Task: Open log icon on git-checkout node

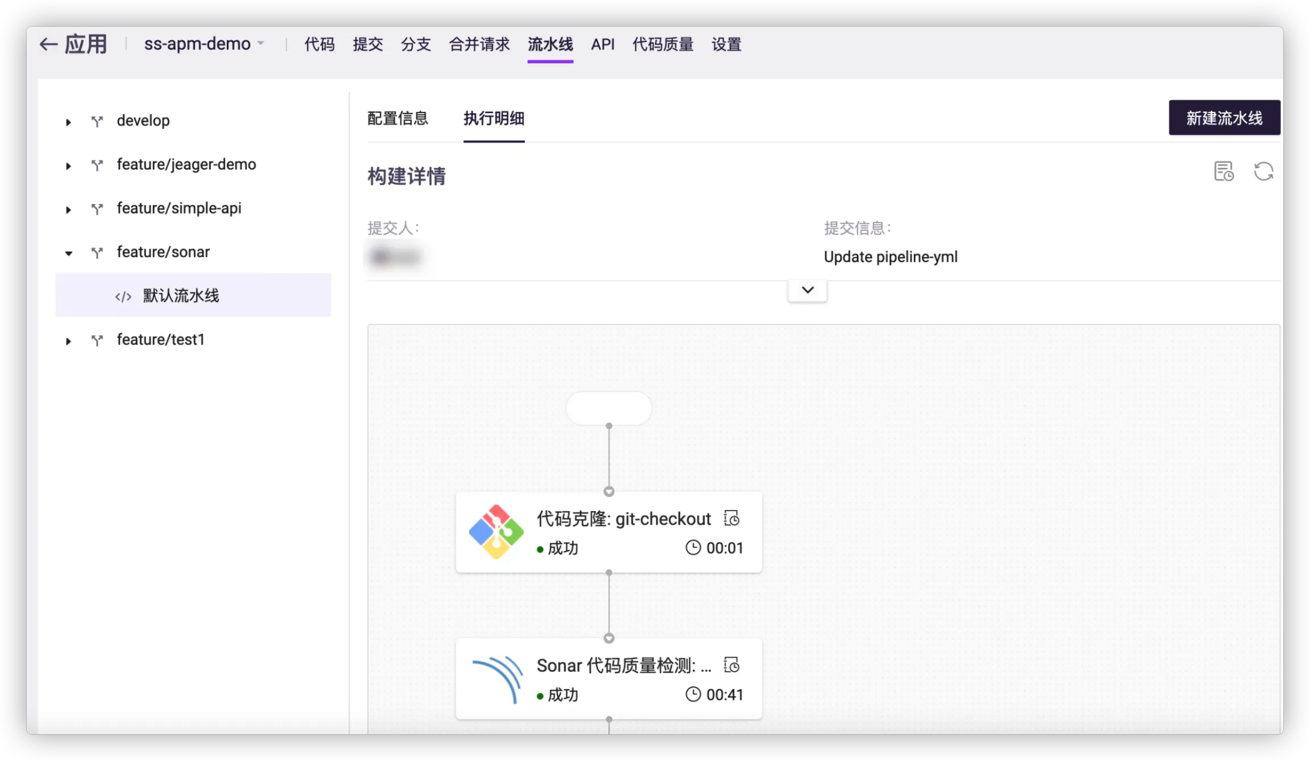Action: point(731,518)
